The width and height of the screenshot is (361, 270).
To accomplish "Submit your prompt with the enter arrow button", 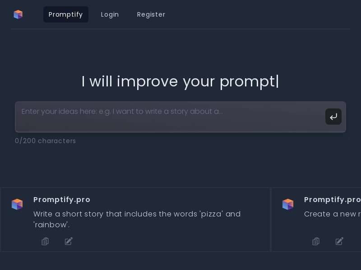I will [333, 117].
